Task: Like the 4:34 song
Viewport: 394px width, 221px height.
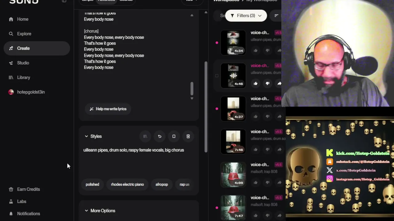Action: coord(255,50)
